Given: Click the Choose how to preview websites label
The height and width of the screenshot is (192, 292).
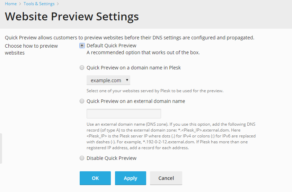Looking at the screenshot, I should 31,49.
